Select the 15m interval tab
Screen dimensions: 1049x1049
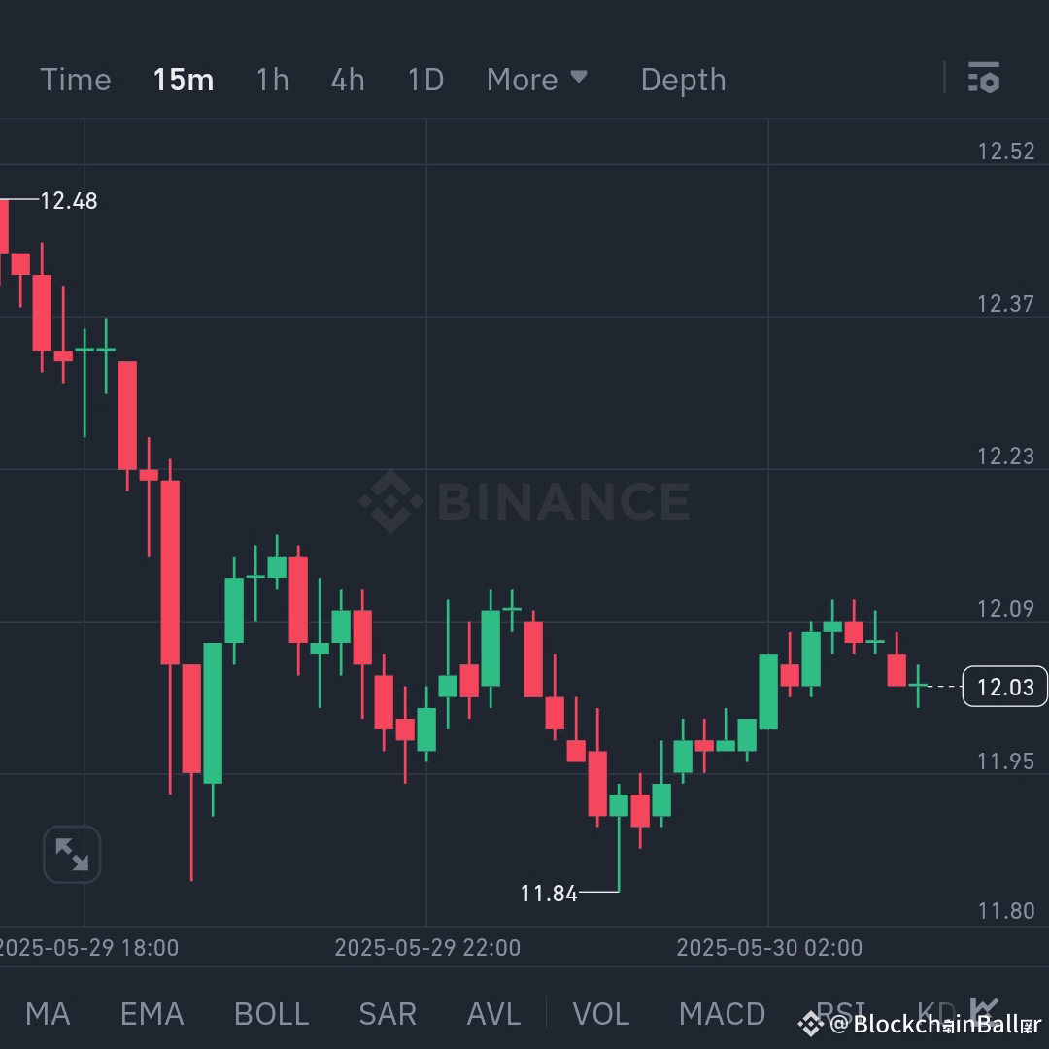(x=183, y=80)
